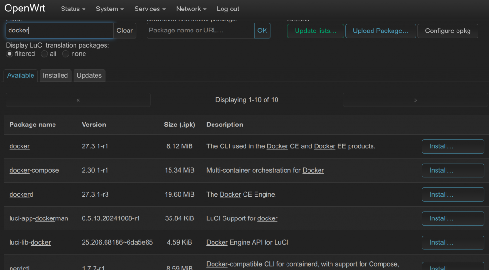Confirm package download with OK button
The width and height of the screenshot is (489, 270).
click(x=262, y=31)
